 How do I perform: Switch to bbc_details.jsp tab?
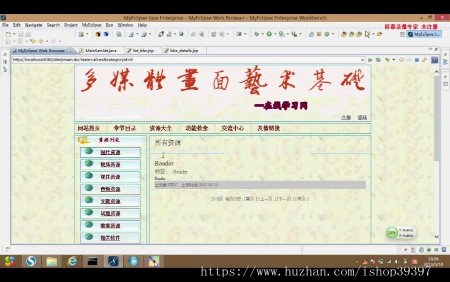tap(184, 51)
